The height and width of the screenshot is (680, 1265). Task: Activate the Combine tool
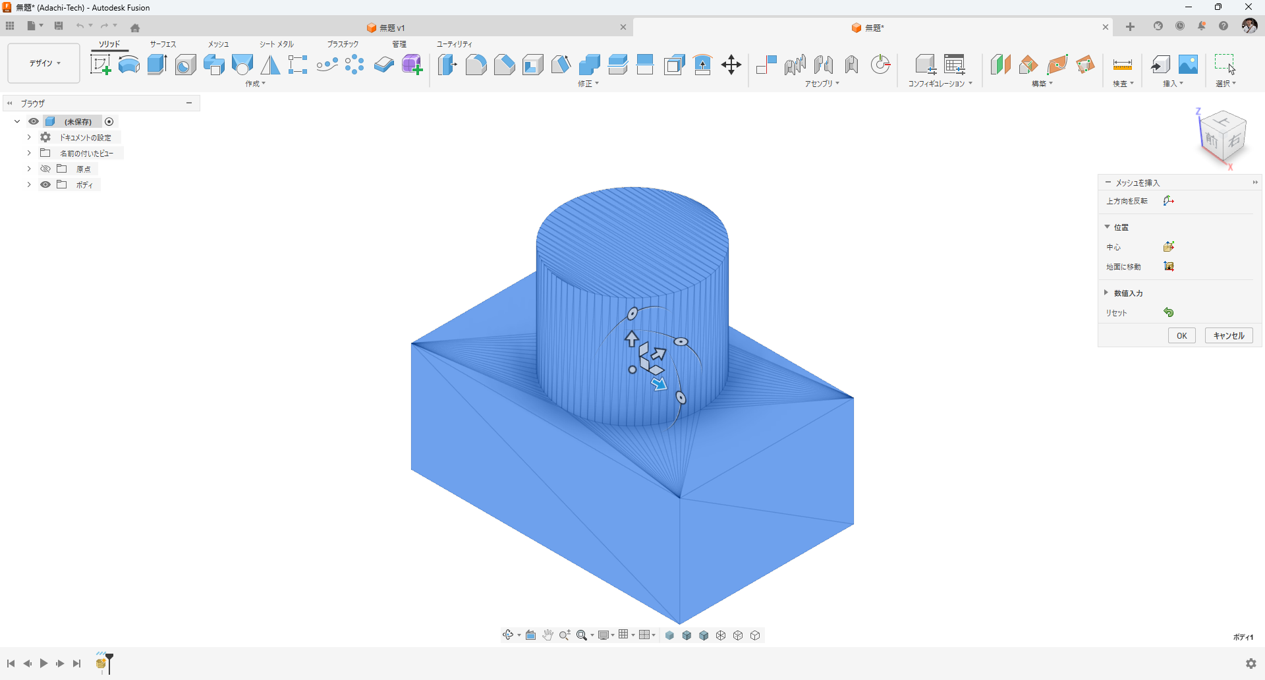[x=590, y=65]
